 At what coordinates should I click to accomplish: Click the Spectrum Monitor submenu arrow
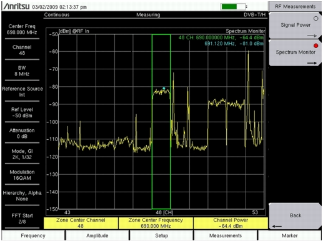click(x=312, y=63)
